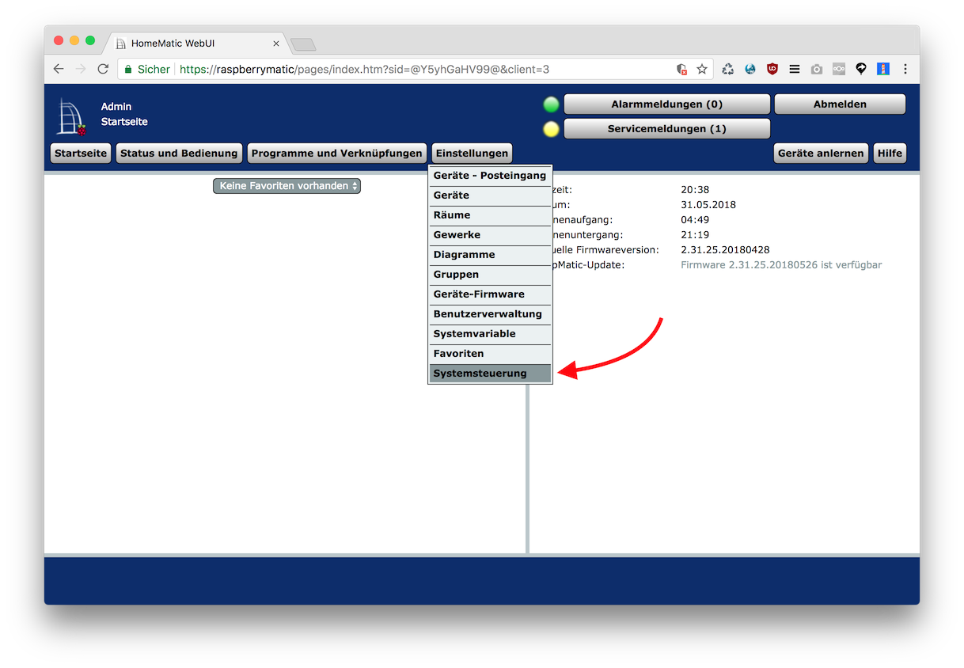Viewport: 964px width, 668px height.
Task: Open the Einstellungen menu
Action: tap(472, 154)
